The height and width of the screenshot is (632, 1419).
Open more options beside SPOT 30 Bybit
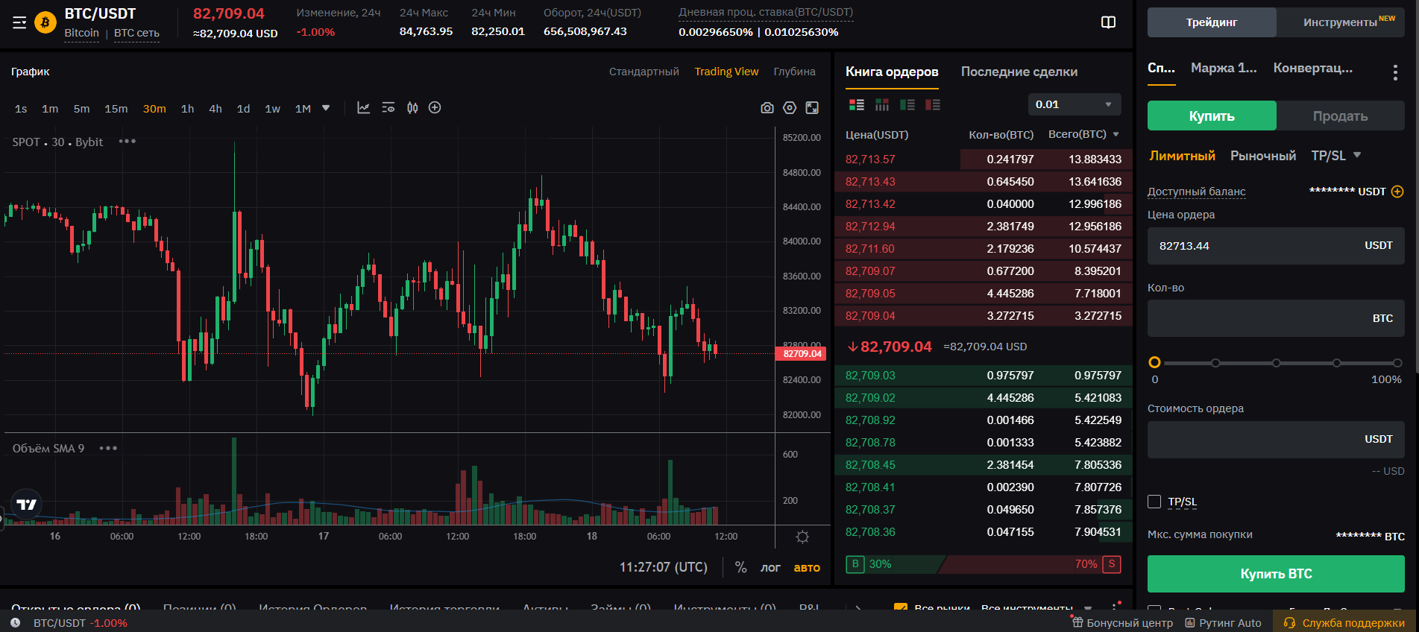128,141
